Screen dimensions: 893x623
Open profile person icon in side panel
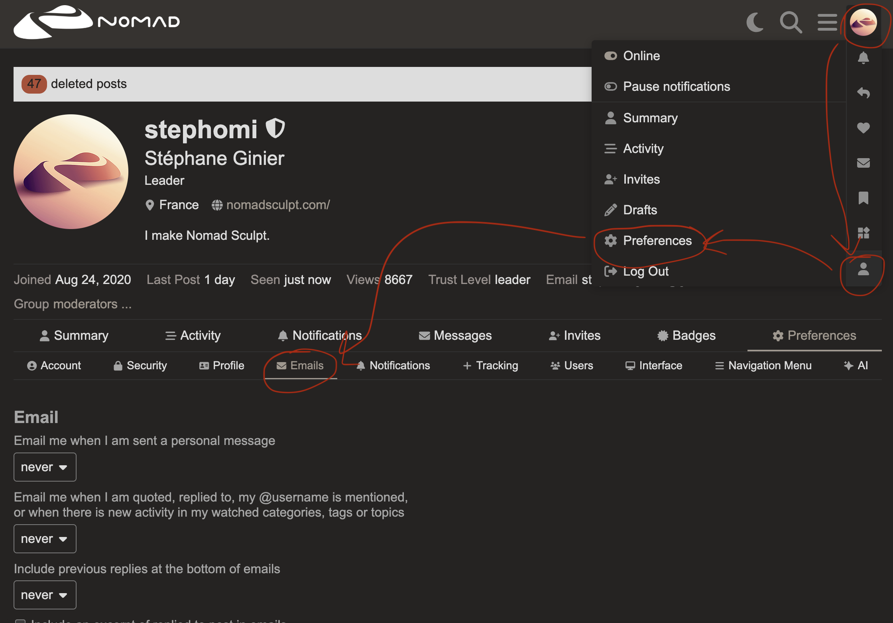click(x=863, y=269)
